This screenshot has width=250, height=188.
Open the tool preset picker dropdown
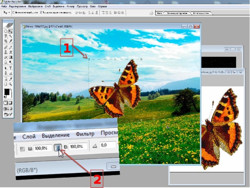coord(7,13)
